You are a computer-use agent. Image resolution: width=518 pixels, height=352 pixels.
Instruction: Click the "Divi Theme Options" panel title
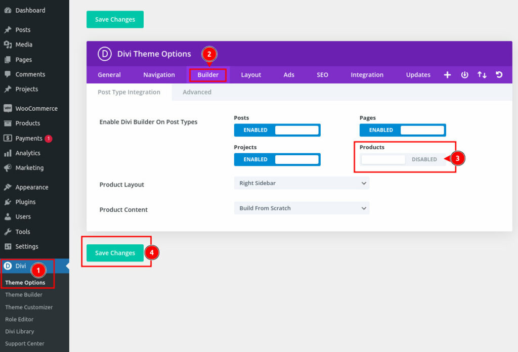click(154, 54)
